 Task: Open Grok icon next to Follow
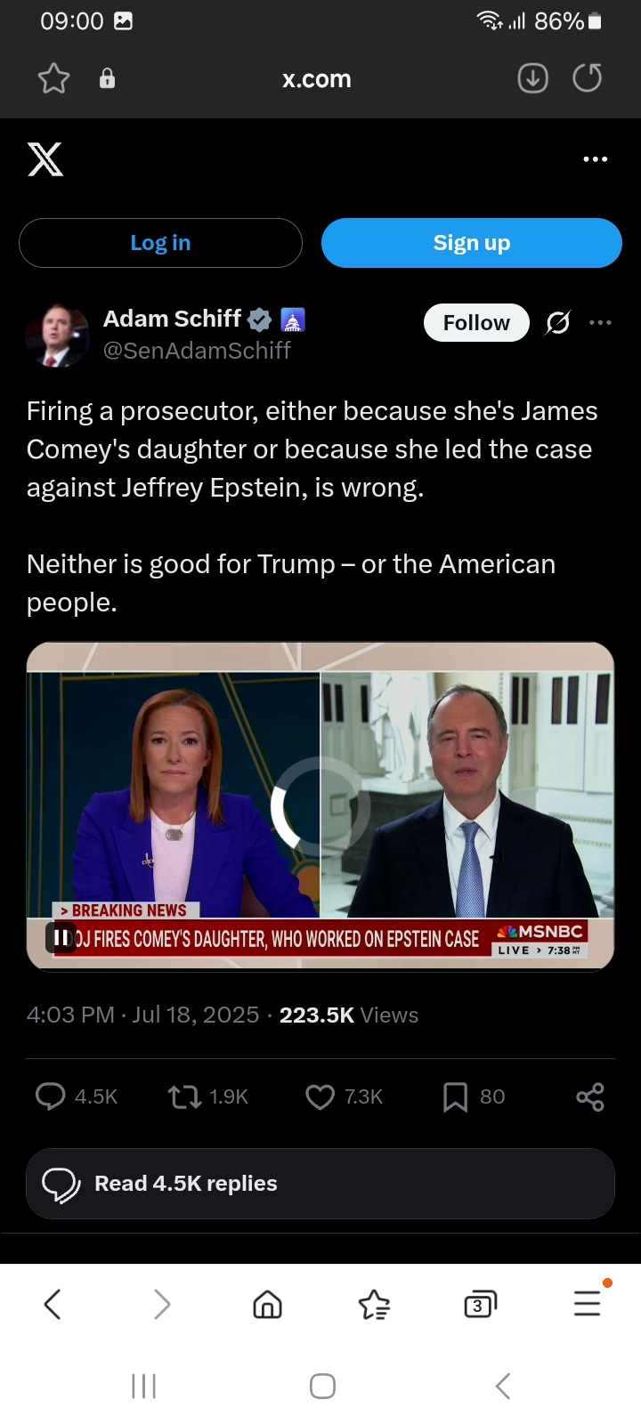558,322
